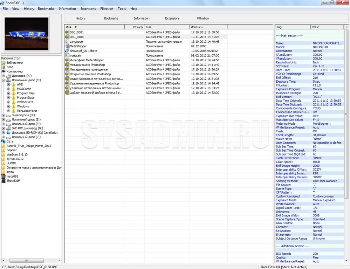Expand the Windows folder node
The image size is (350, 269).
click(x=8, y=106)
